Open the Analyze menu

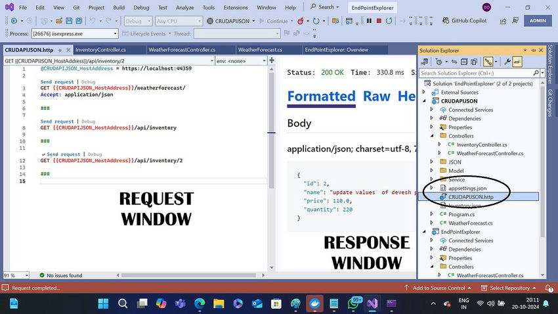tap(185, 7)
